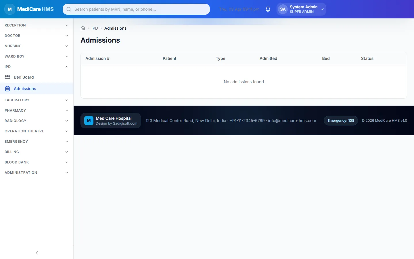Click the hospital address text in footer

231,121
